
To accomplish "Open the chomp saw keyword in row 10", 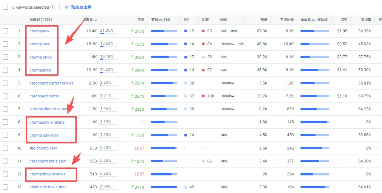I will pyautogui.click(x=43, y=148).
